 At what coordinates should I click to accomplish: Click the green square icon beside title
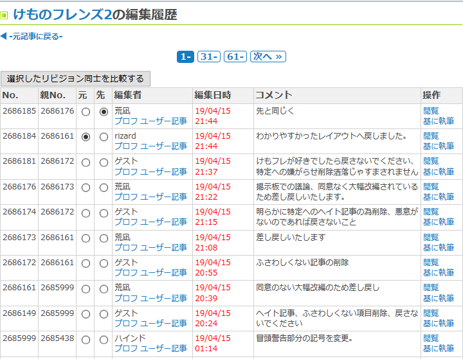[4, 15]
